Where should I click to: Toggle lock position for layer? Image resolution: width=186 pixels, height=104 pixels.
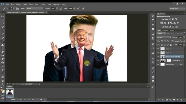coord(168,45)
